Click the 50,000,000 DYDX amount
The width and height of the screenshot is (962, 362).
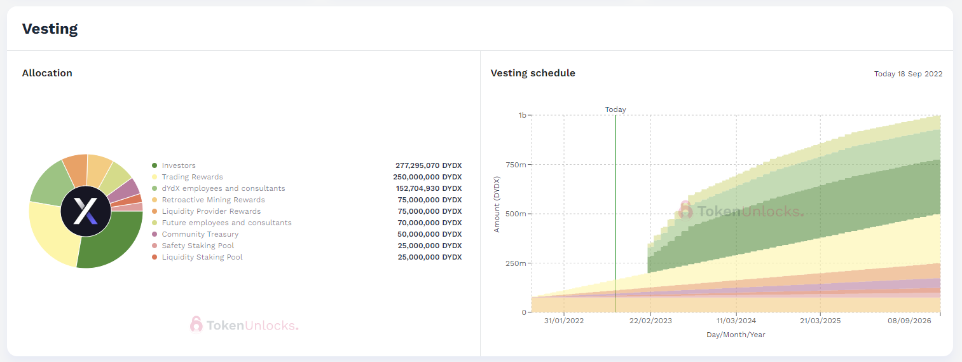(x=430, y=234)
